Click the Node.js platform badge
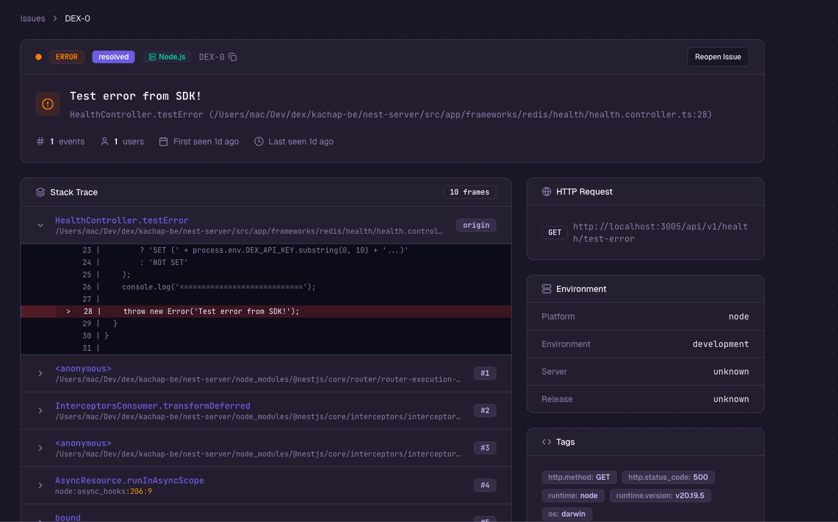The image size is (838, 522). 167,57
